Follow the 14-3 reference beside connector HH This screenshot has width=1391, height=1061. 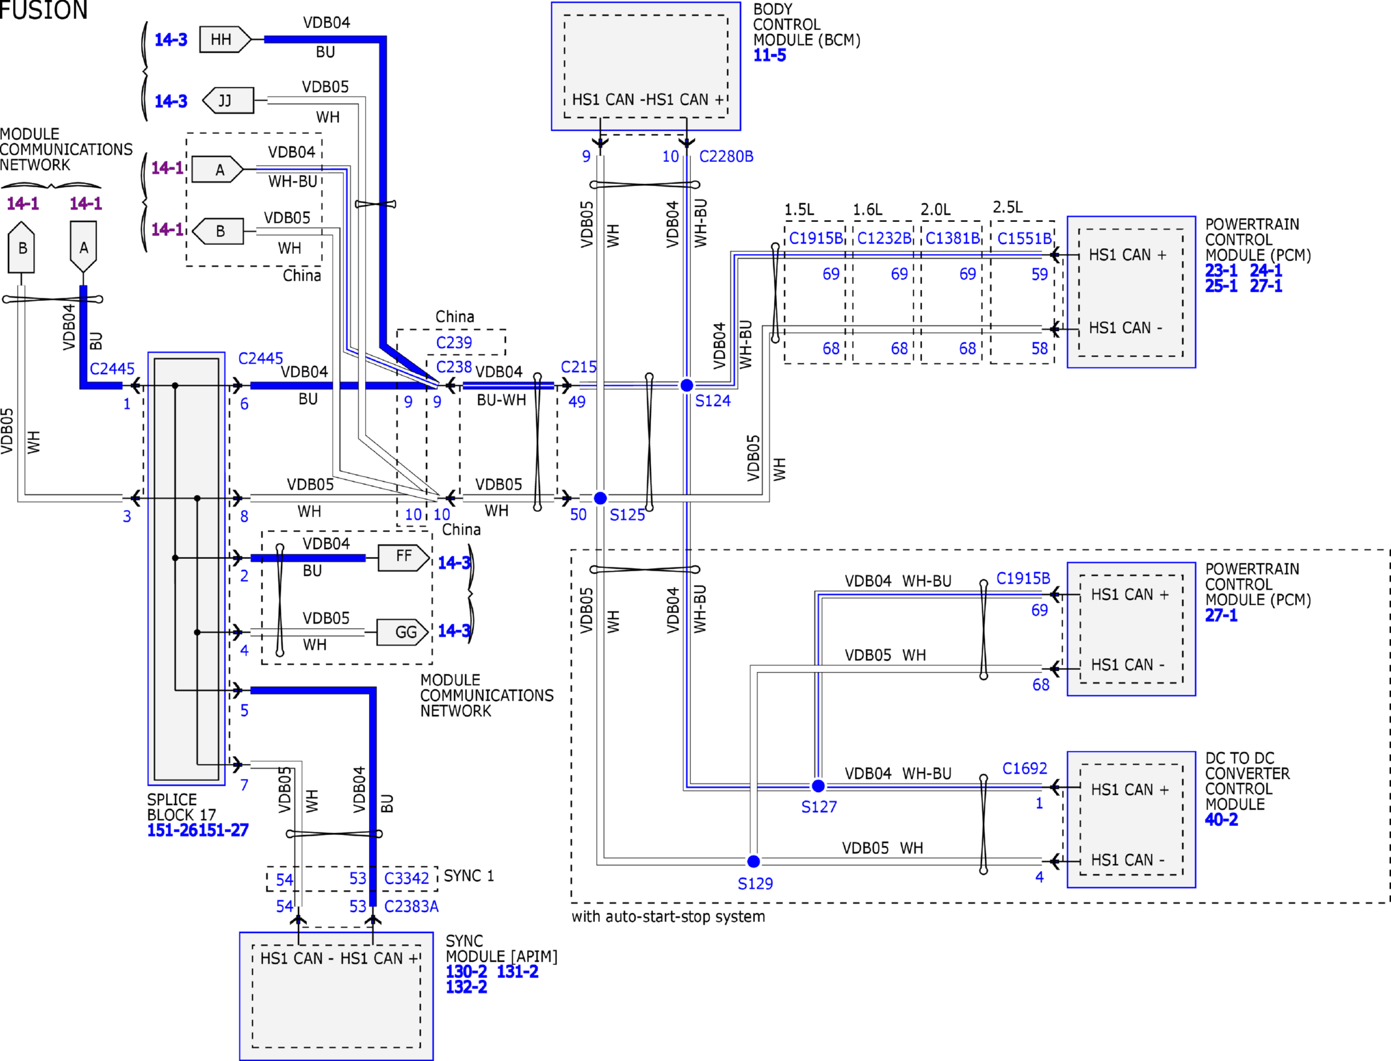pos(170,40)
